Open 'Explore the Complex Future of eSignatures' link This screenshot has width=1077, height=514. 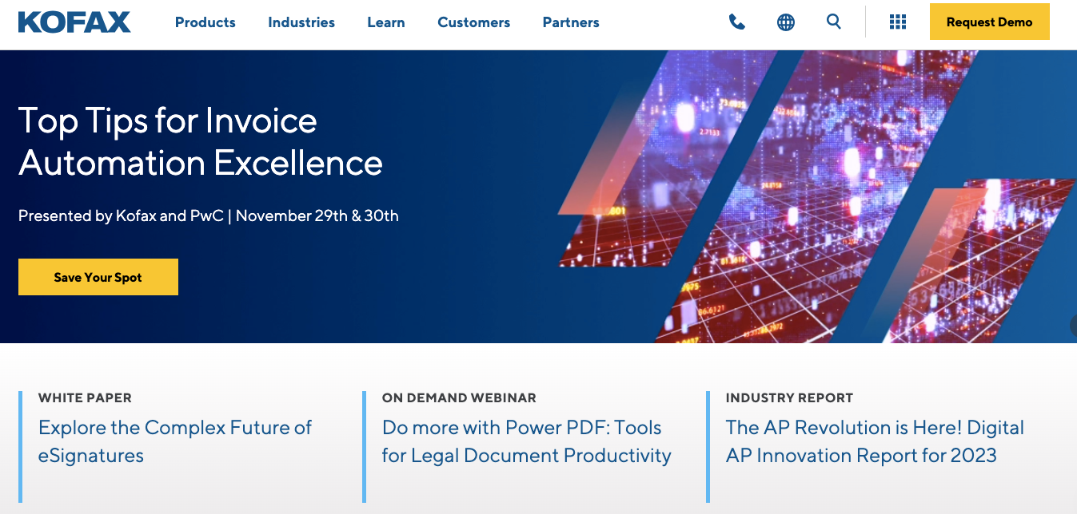[x=175, y=441]
